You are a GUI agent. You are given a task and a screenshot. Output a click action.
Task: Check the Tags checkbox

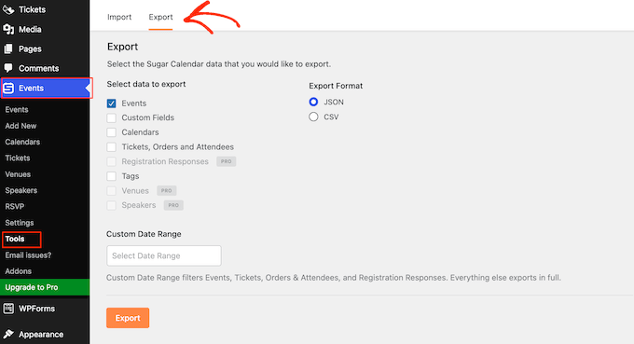111,176
